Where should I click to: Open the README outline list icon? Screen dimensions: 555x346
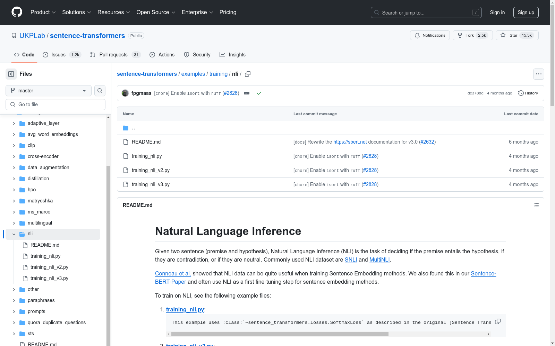(x=536, y=205)
